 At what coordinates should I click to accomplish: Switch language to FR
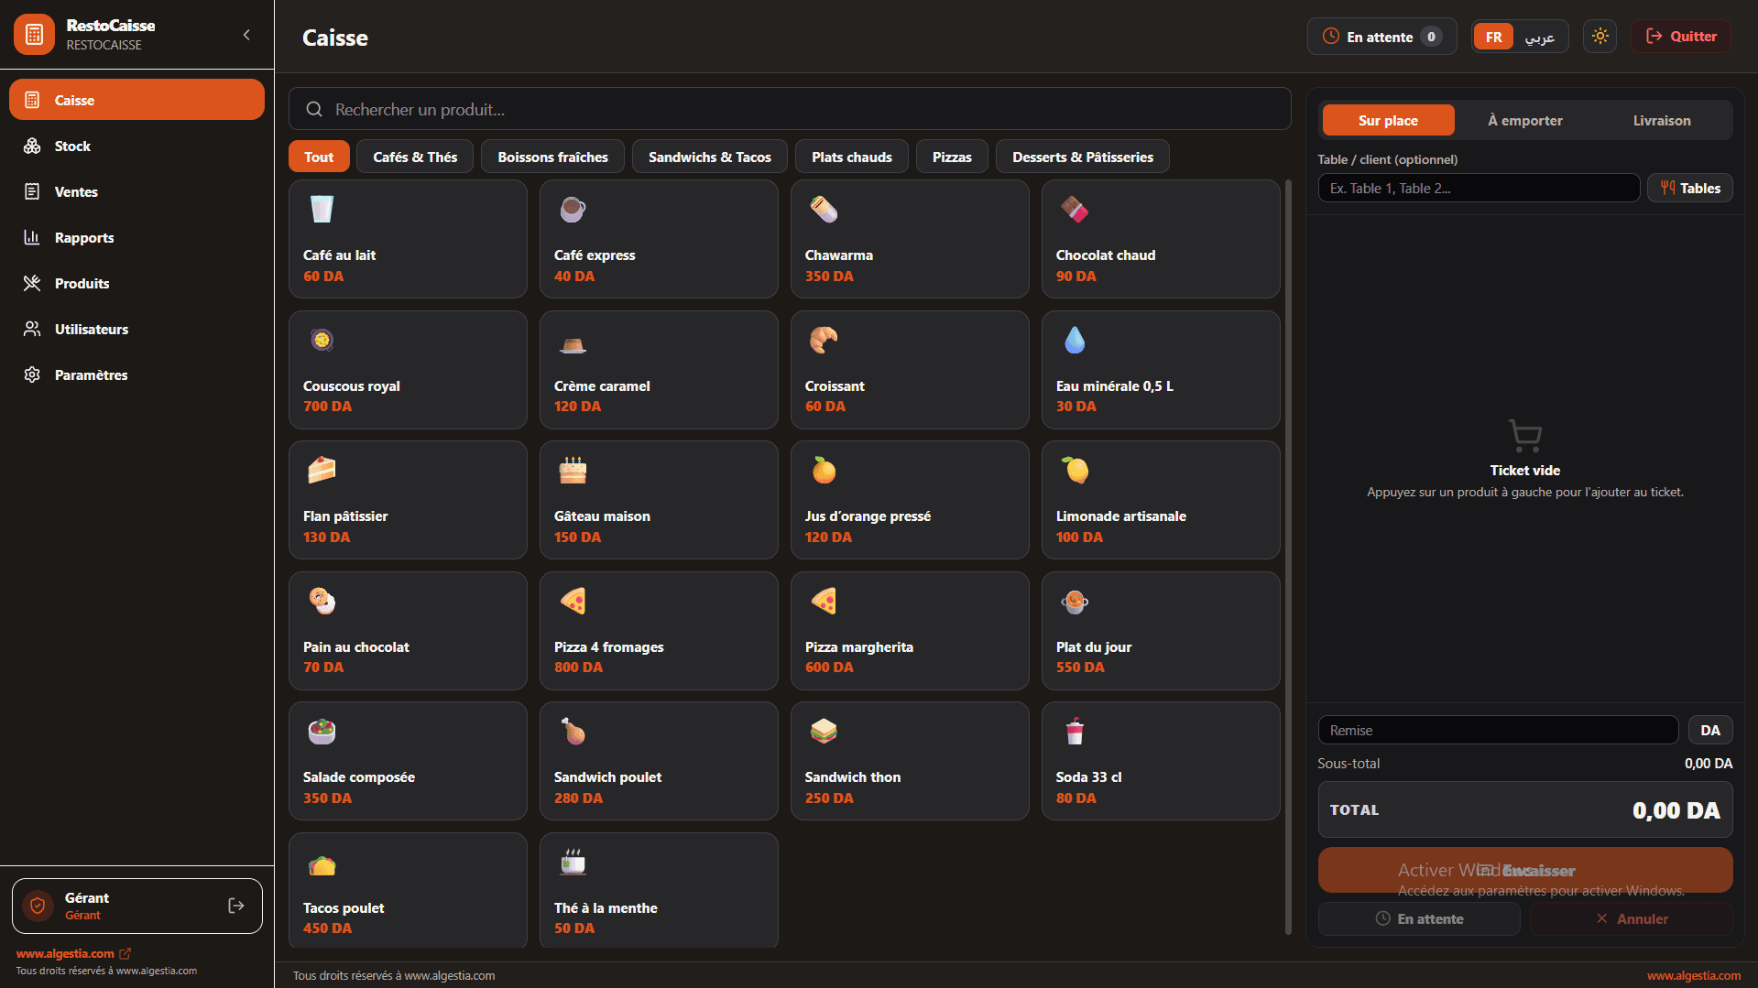[1493, 38]
